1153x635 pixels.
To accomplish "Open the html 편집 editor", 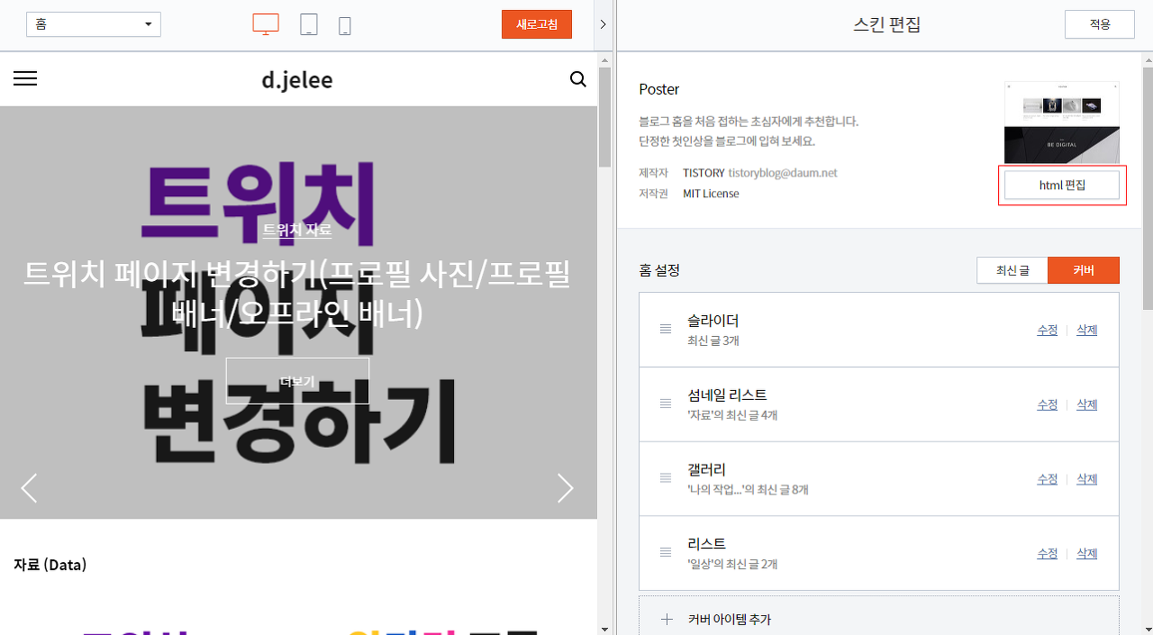I will click(1062, 185).
